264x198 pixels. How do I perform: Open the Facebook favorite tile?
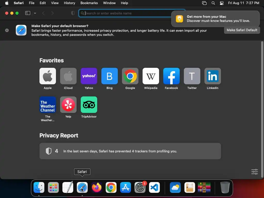coord(171,76)
